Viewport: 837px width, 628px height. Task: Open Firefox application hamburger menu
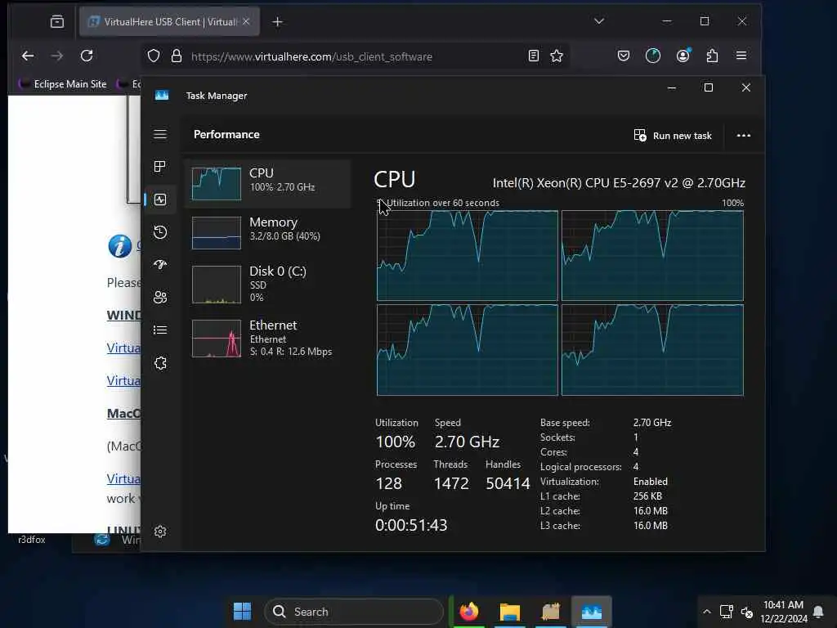[741, 56]
